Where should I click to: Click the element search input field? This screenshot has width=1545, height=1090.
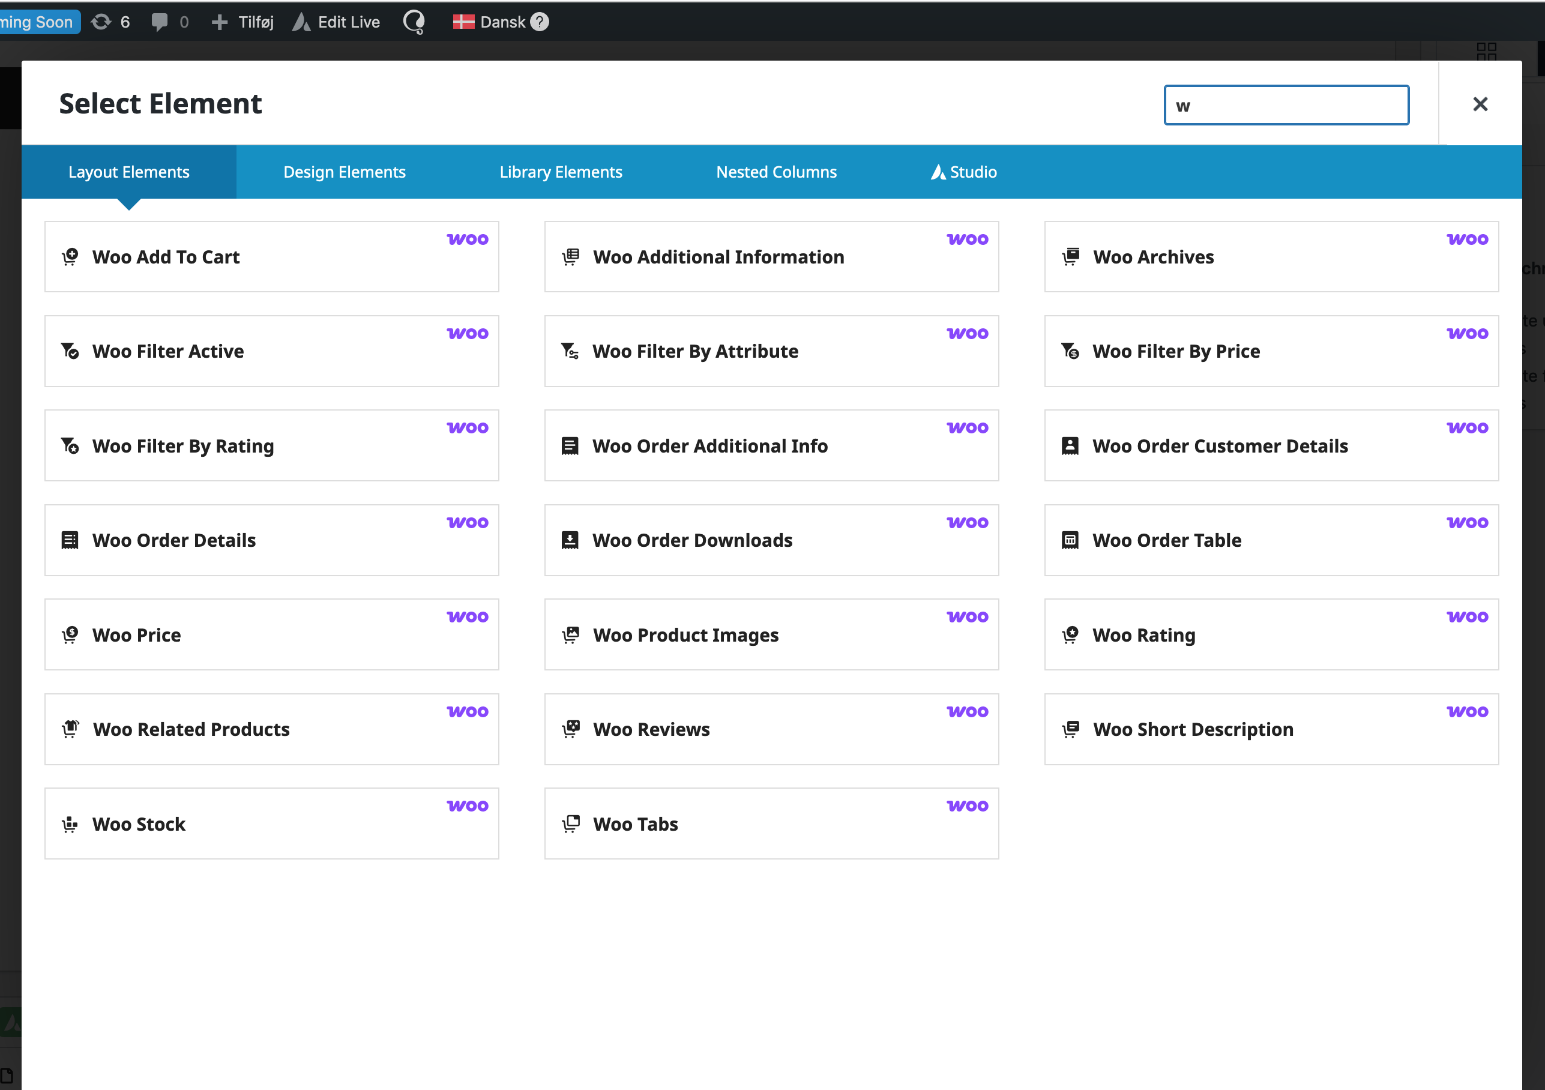tap(1286, 106)
